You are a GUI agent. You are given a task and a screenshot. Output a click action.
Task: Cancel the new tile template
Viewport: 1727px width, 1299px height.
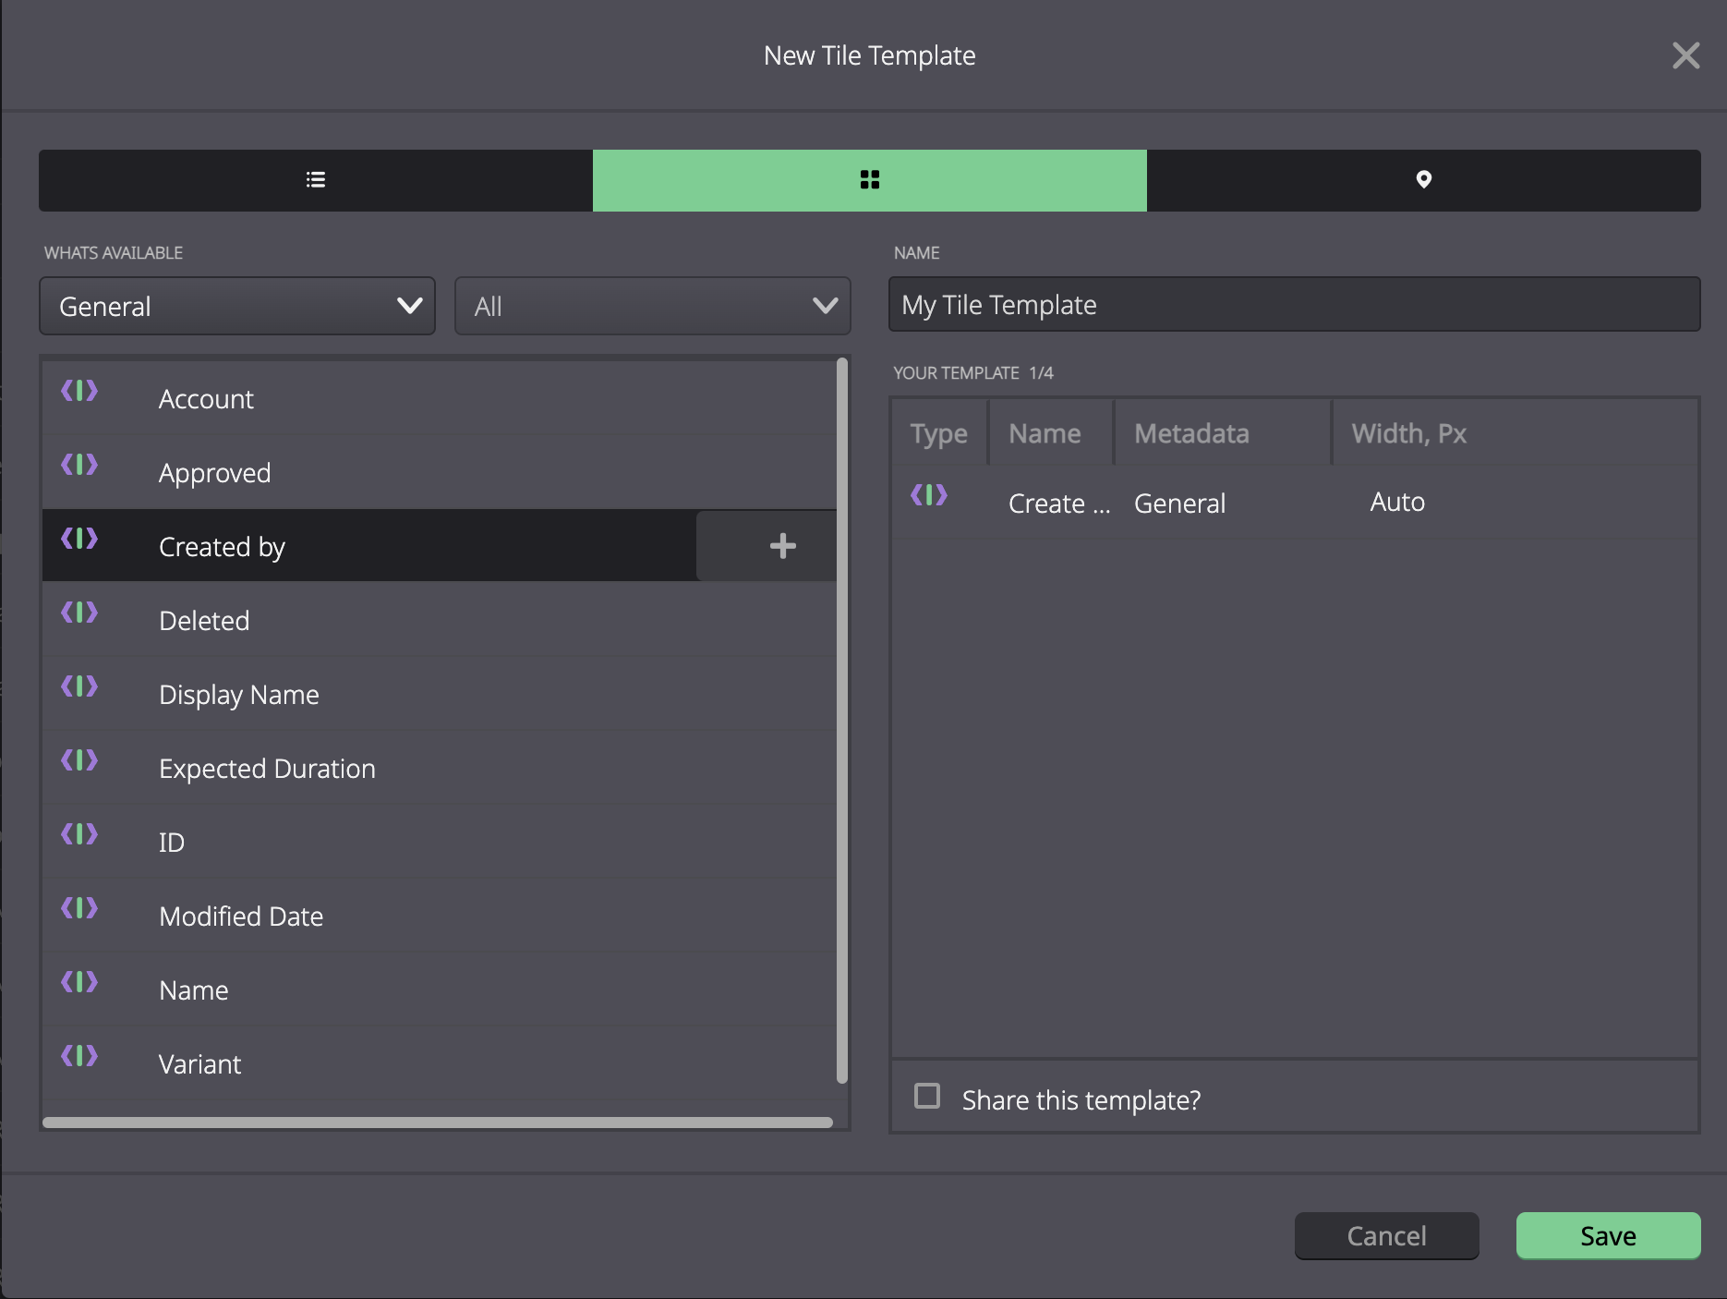(1387, 1235)
